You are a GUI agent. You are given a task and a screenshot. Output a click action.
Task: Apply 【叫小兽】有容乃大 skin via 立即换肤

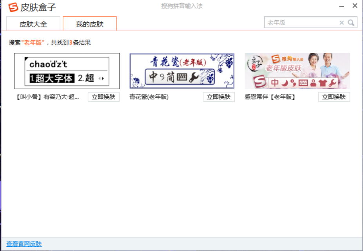click(x=103, y=97)
